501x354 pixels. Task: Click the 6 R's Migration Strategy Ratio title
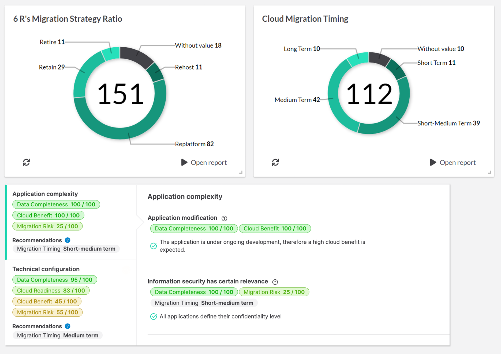coord(68,19)
